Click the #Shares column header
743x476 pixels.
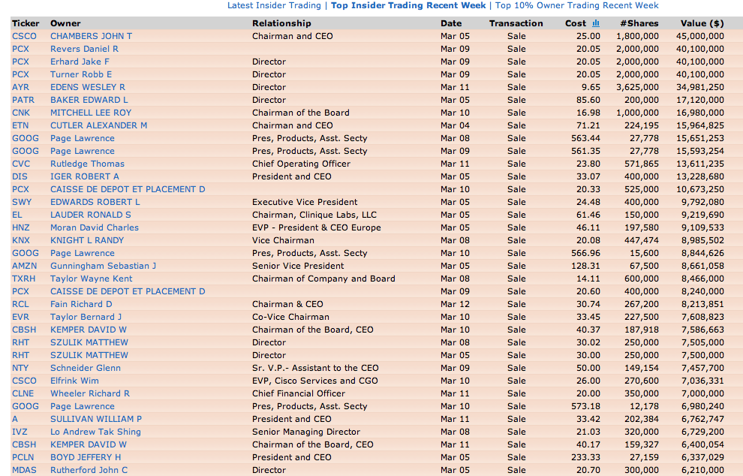coord(640,23)
